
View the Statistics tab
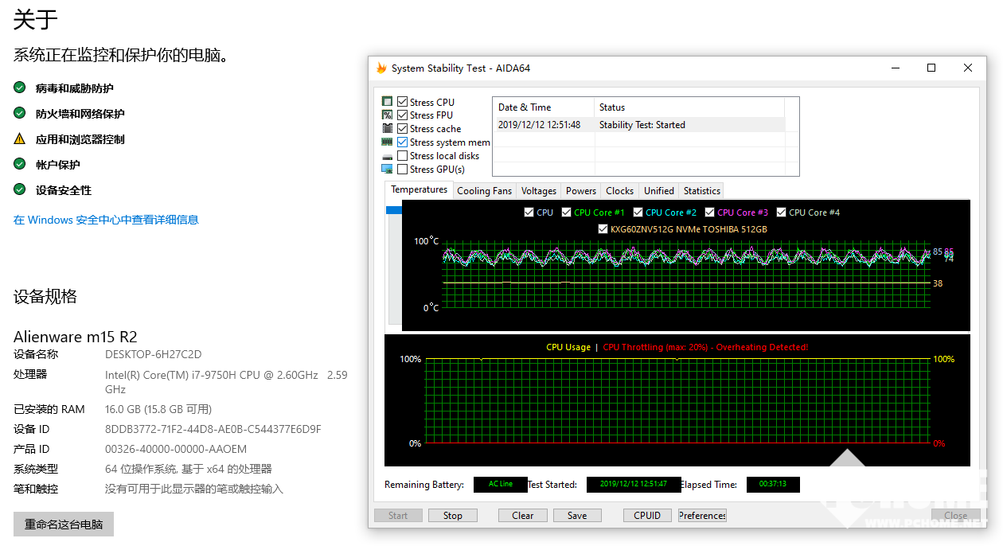(x=702, y=191)
